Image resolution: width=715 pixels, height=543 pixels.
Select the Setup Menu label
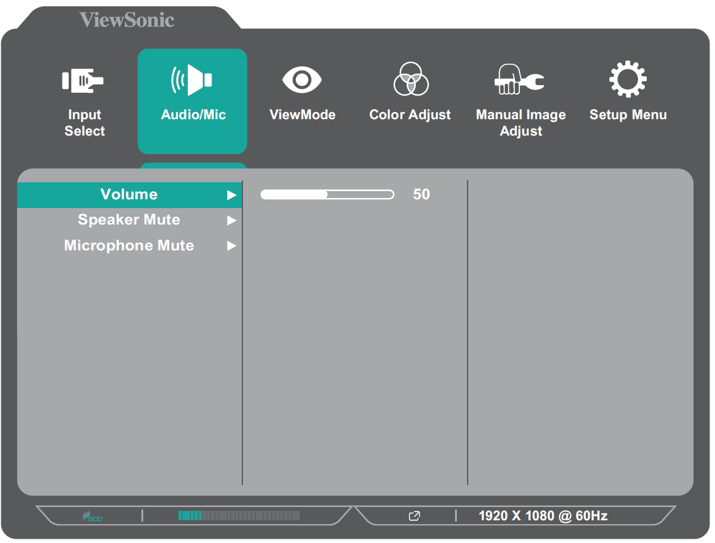click(x=628, y=115)
